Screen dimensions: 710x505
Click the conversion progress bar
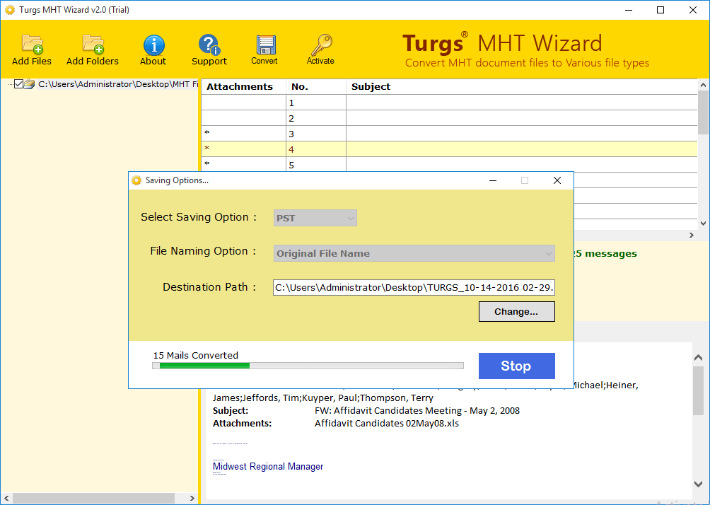308,366
